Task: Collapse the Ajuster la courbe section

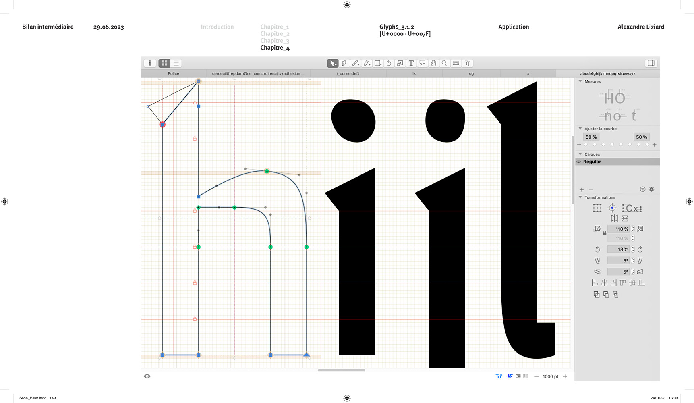Action: coord(580,129)
